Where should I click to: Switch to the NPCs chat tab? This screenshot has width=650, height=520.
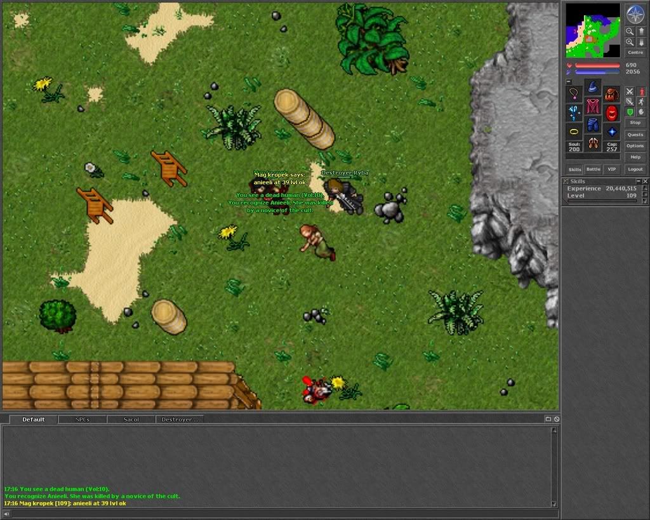coord(82,420)
